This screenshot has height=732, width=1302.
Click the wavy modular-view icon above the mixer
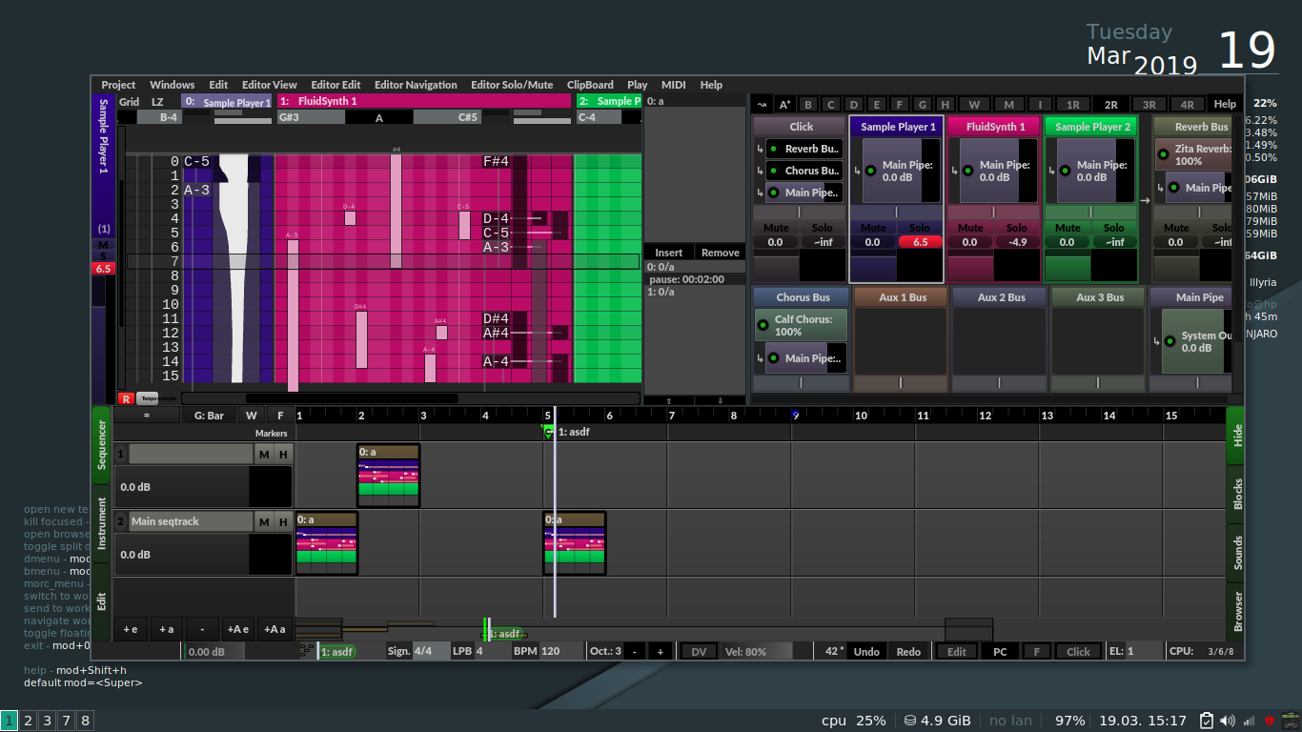click(762, 104)
